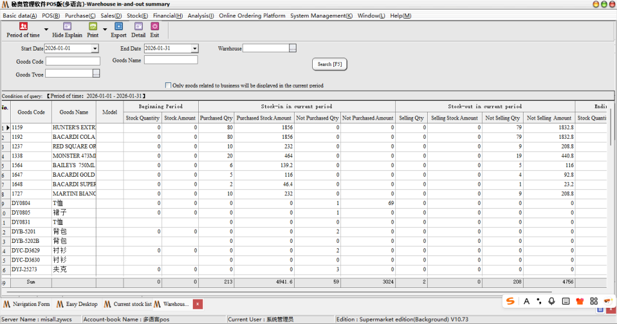617x324 pixels.
Task: Open the Detail view icon
Action: (x=139, y=26)
